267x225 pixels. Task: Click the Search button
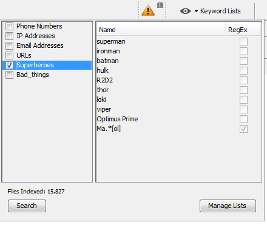(27, 206)
